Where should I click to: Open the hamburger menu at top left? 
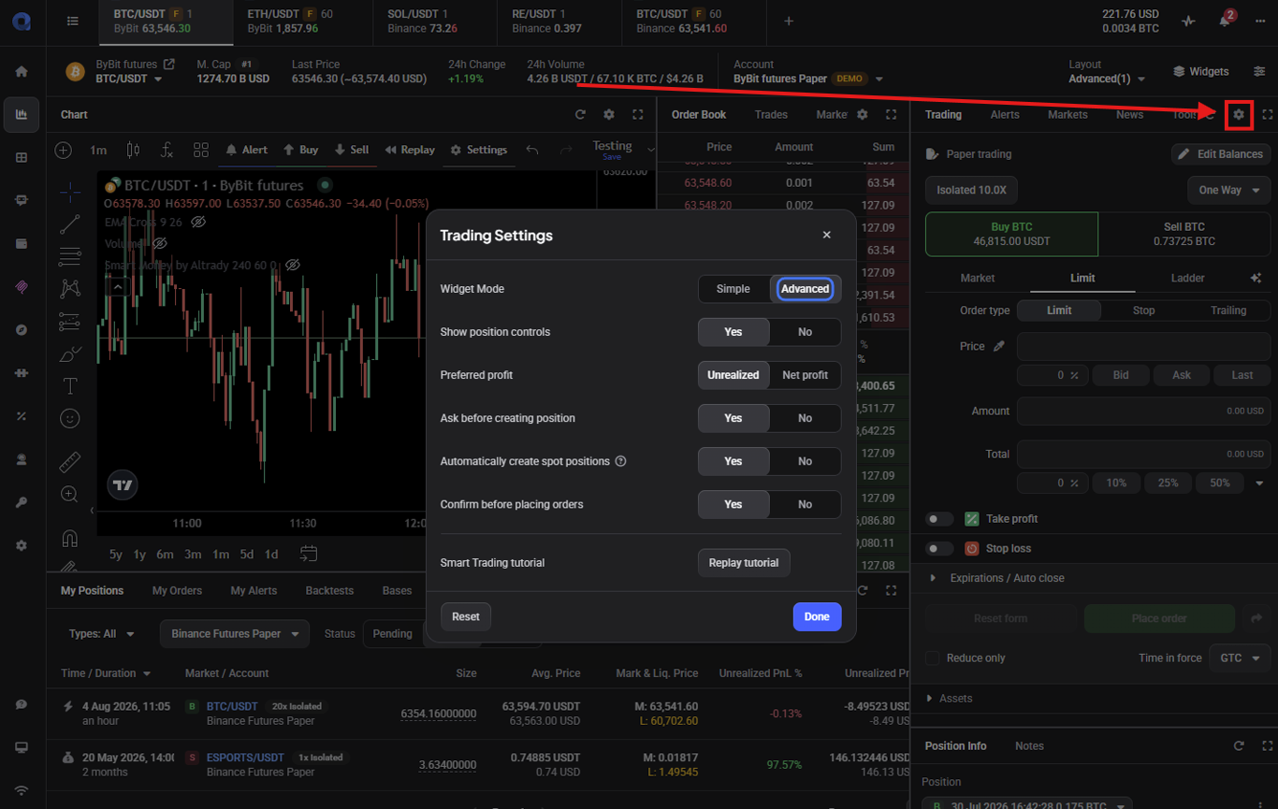pyautogui.click(x=73, y=21)
